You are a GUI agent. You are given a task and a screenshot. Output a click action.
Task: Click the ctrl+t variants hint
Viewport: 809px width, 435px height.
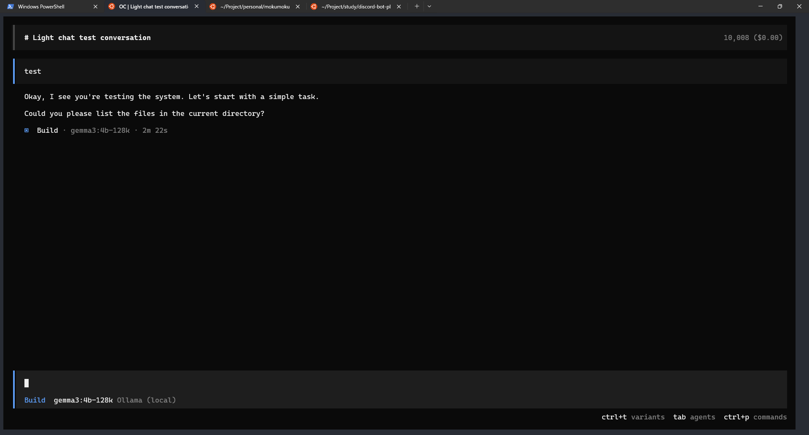(x=633, y=417)
